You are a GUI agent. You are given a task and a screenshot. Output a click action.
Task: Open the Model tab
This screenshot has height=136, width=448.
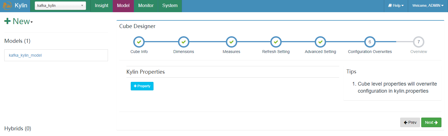click(x=123, y=6)
